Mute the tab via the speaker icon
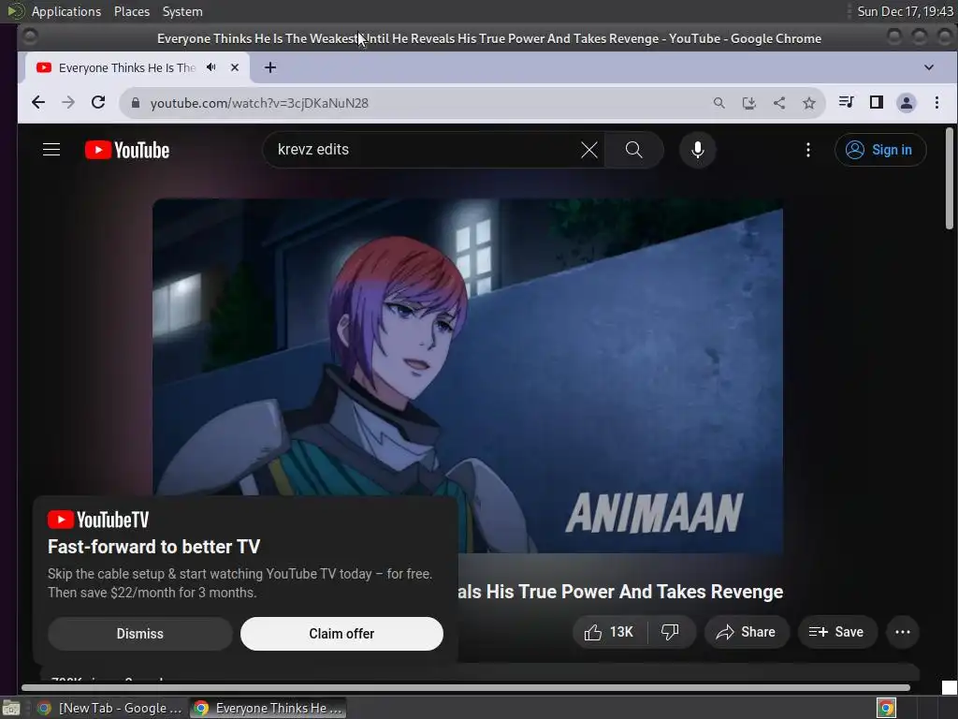958x719 pixels. (x=211, y=67)
